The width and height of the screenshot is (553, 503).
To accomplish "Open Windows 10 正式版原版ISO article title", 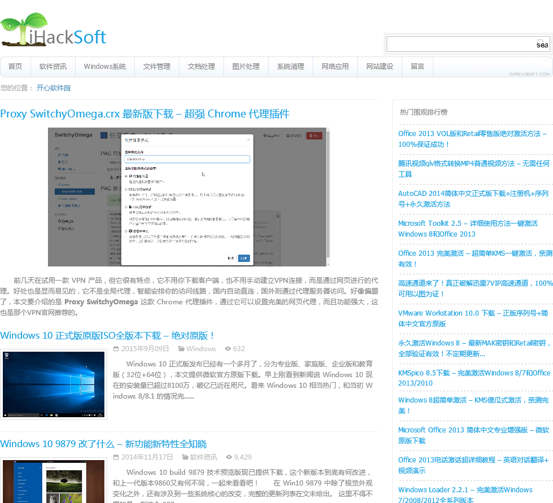I will point(107,335).
